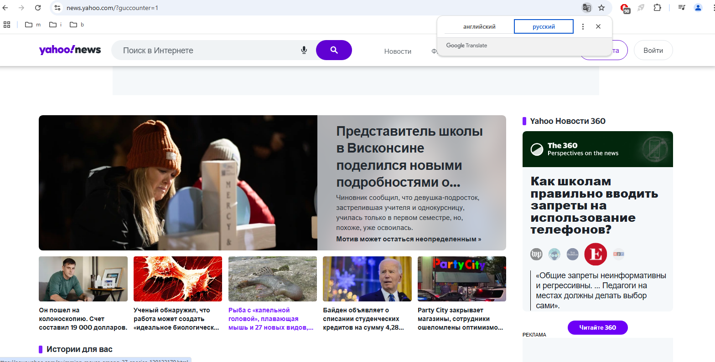Open the story "Party City закрывает магазины"
Viewport: 715px width, 362px height.
[x=461, y=319]
